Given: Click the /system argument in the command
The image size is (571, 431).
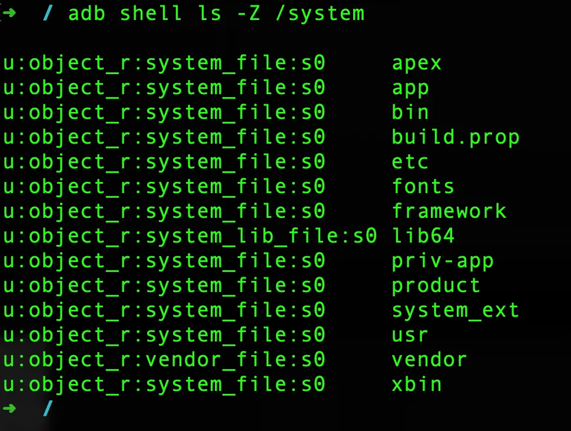Looking at the screenshot, I should pyautogui.click(x=320, y=12).
